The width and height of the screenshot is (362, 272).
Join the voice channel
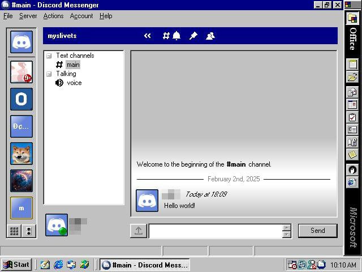click(x=74, y=83)
